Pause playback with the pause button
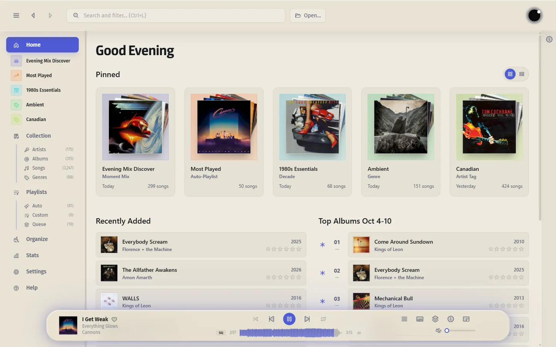Screen dimensions: 556x347 (x=289, y=319)
